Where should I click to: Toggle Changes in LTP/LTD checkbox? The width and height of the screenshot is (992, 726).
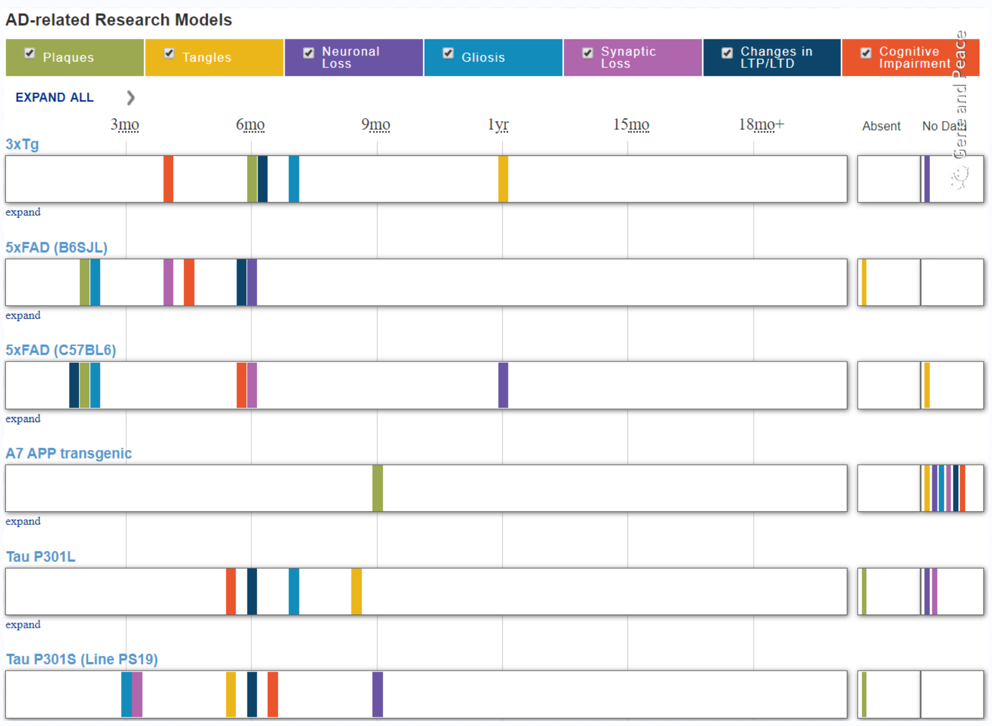click(x=727, y=53)
